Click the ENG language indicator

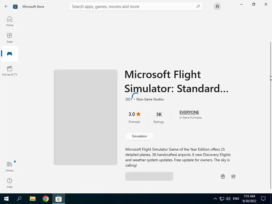pyautogui.click(x=236, y=199)
